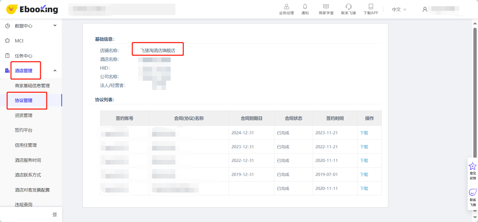Open the 中文 language dropdown

pos(399,10)
